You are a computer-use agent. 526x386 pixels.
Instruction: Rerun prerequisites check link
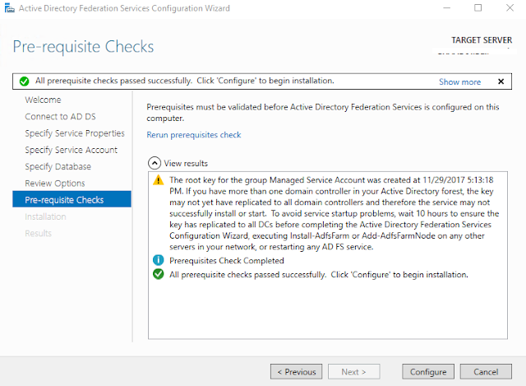click(x=194, y=135)
